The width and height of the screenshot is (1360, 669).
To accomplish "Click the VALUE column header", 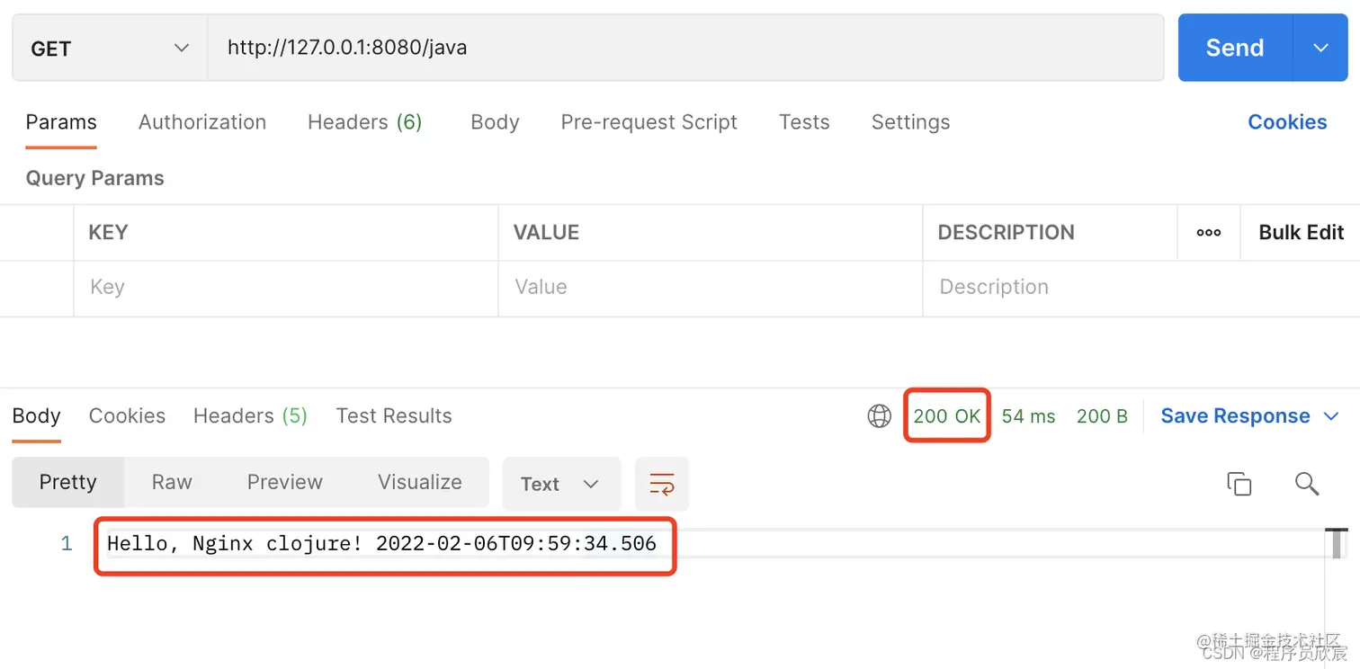I will tap(546, 232).
